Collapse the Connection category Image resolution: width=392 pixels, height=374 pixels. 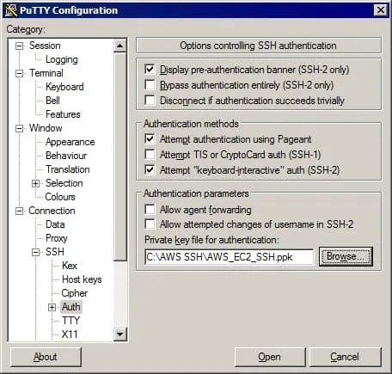19,212
